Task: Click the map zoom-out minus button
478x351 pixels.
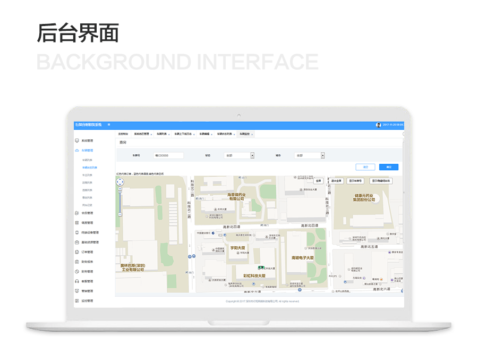Action: [x=120, y=215]
